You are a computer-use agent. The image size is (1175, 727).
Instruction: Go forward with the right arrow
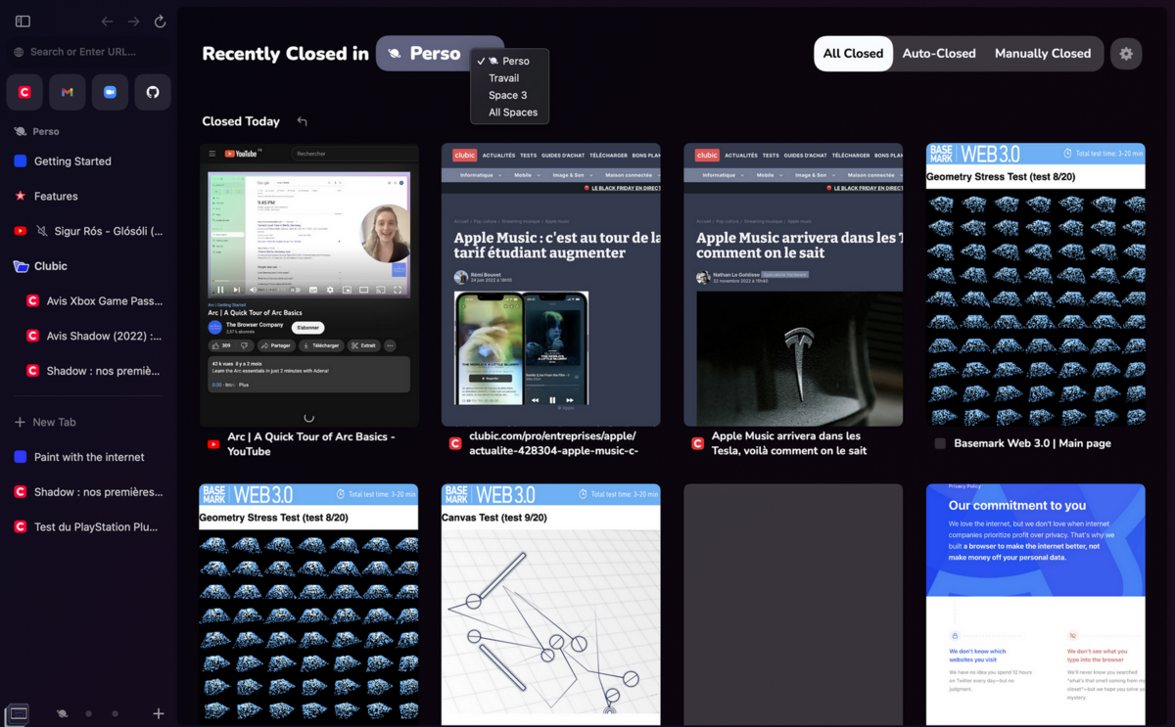pyautogui.click(x=133, y=22)
